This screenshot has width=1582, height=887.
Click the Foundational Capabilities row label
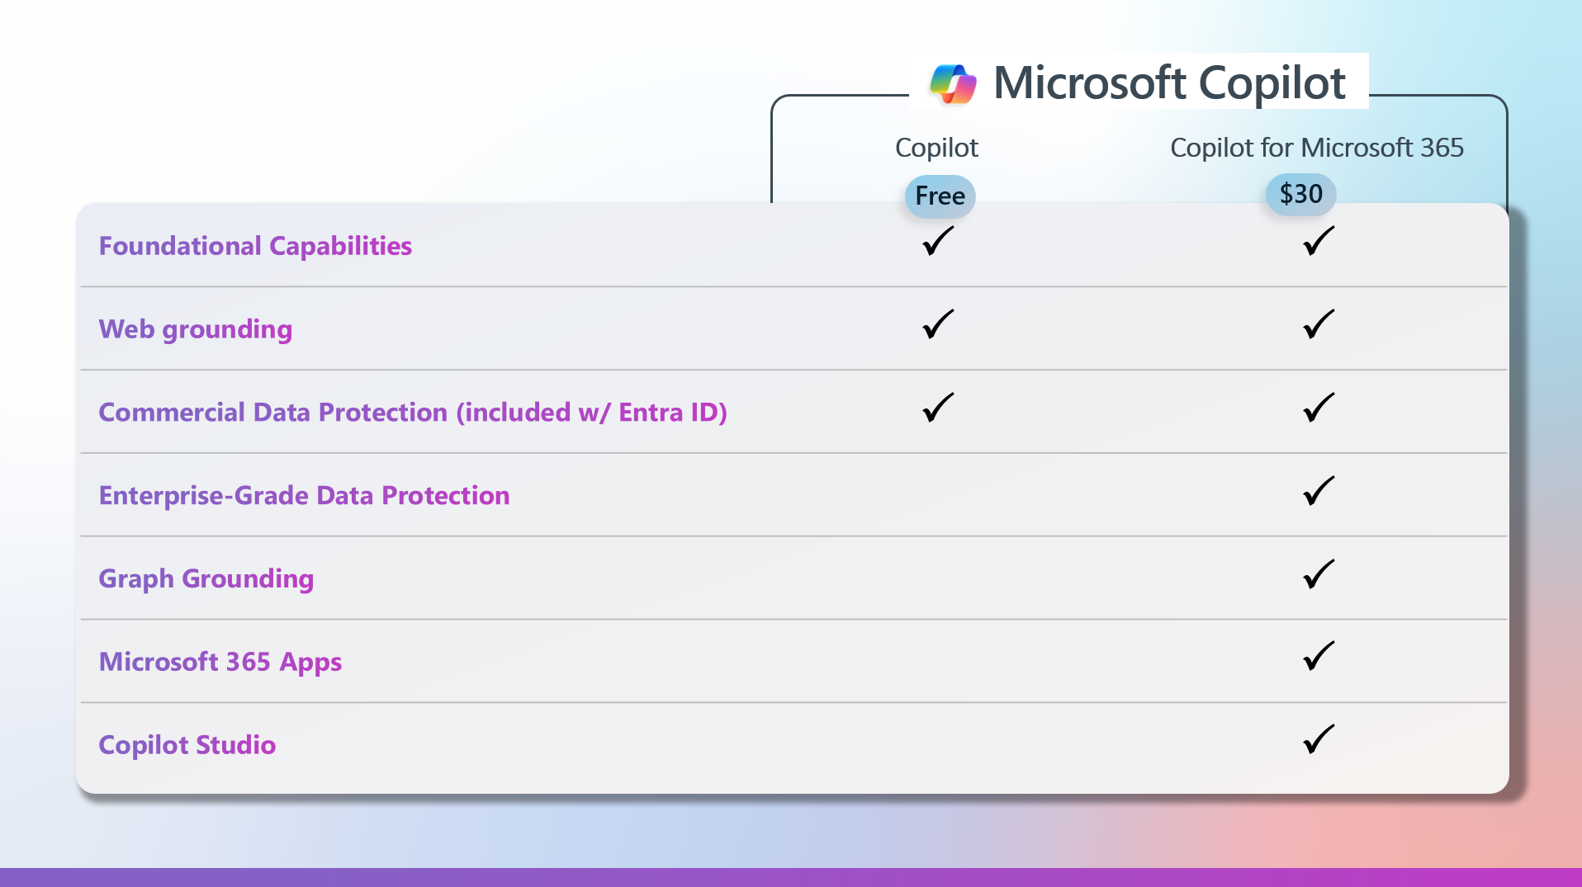[255, 246]
